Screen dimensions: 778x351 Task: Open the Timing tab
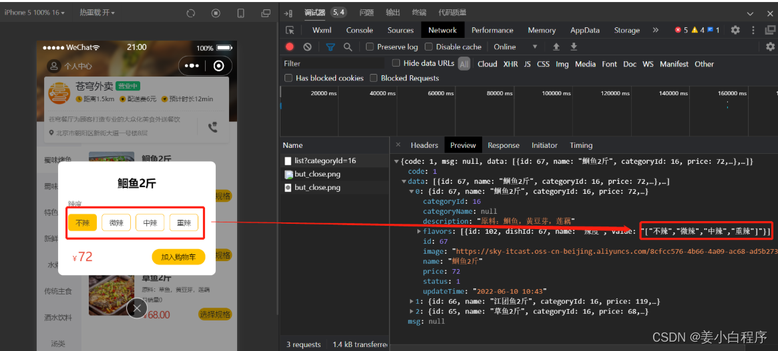[x=581, y=145]
